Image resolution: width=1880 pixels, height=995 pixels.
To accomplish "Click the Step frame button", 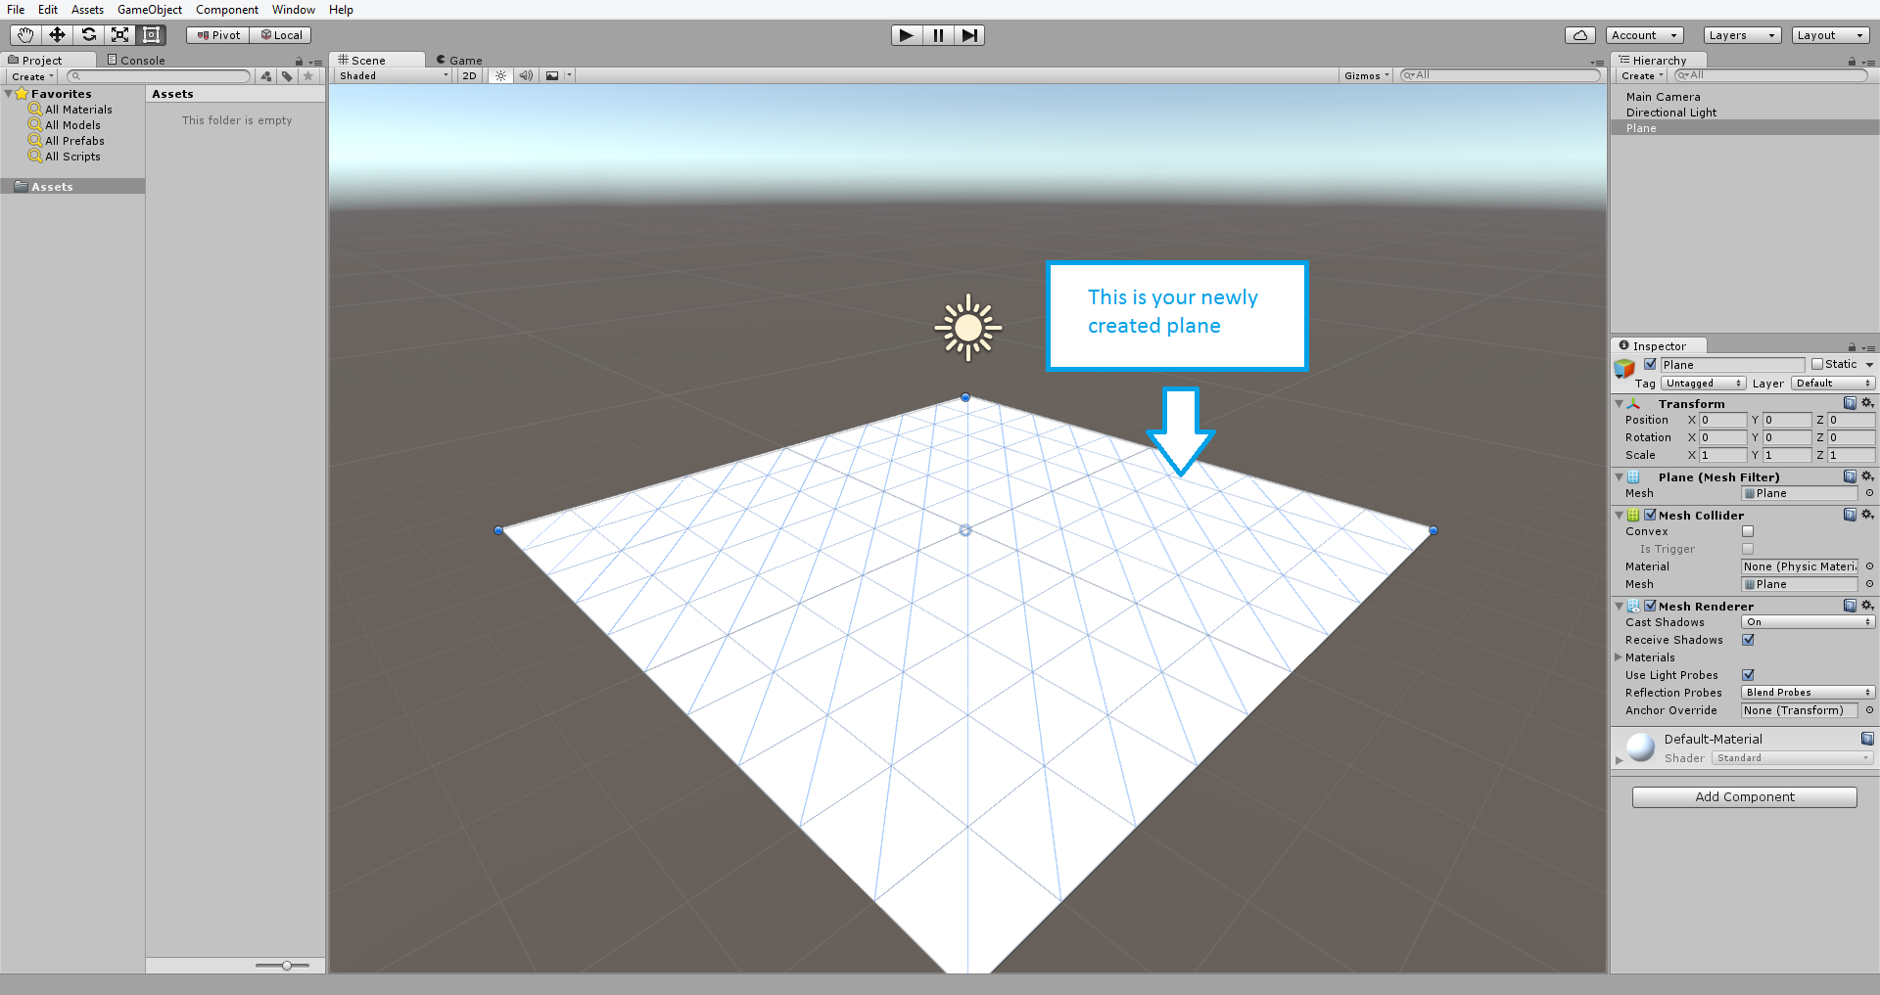I will click(x=969, y=35).
